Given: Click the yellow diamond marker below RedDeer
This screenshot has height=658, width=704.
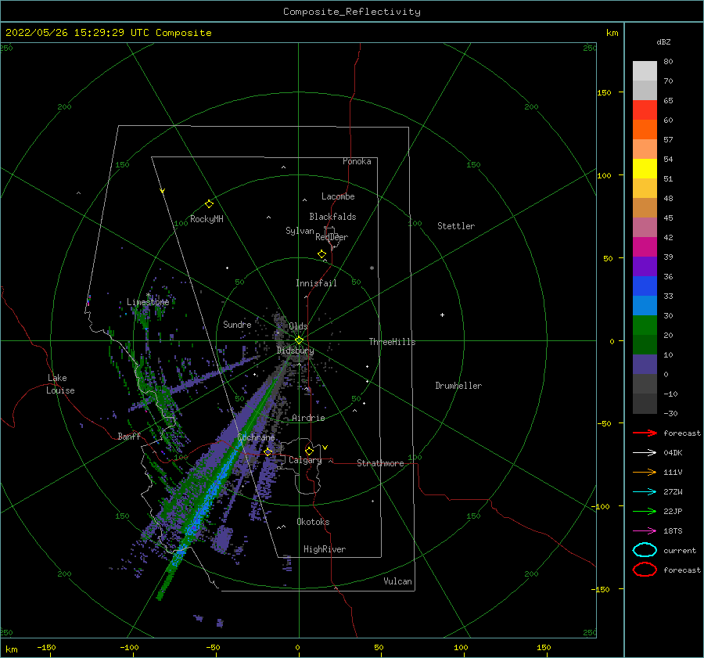Looking at the screenshot, I should [322, 254].
